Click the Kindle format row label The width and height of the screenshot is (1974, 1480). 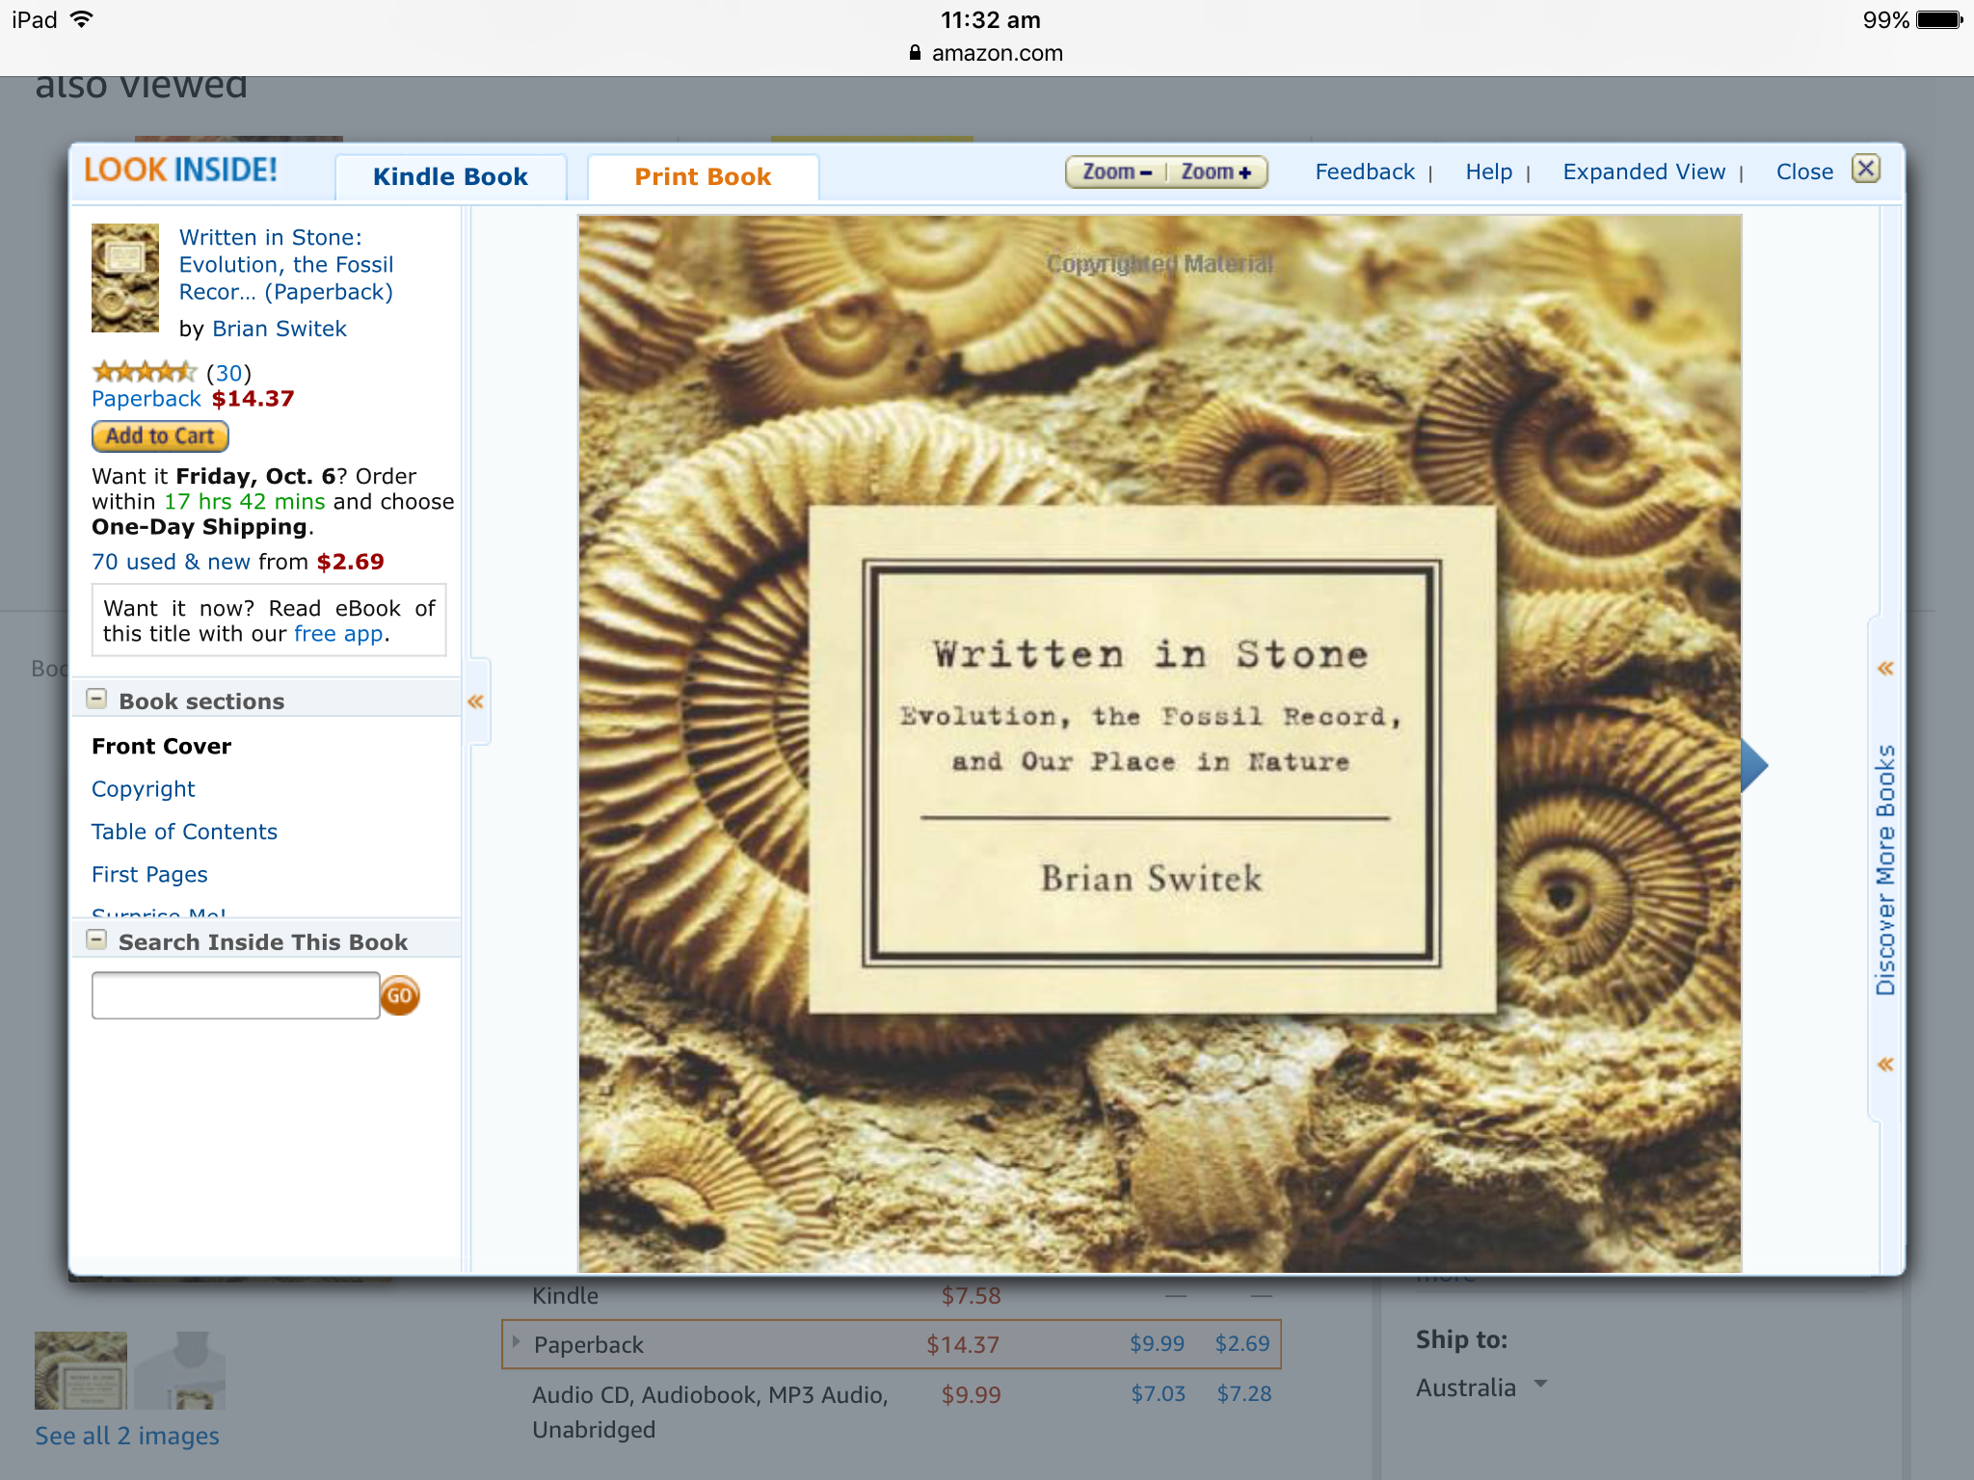565,1296
